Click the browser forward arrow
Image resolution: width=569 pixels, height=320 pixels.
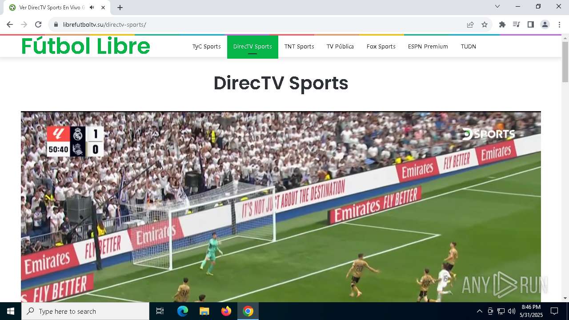pyautogui.click(x=24, y=24)
